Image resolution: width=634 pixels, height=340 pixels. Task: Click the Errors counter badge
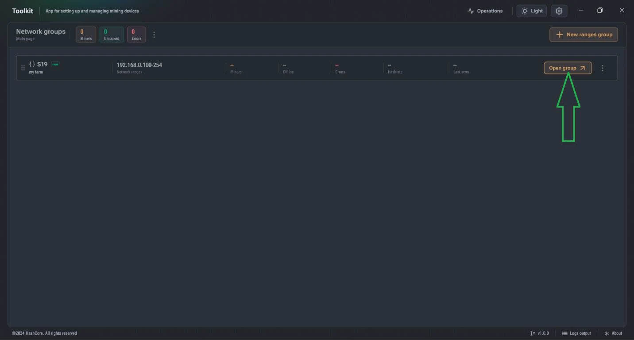coord(136,35)
